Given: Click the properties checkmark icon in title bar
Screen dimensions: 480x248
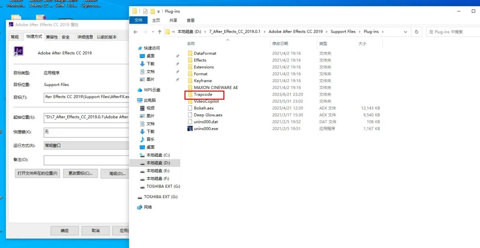Looking at the screenshot, I should tap(145, 11).
